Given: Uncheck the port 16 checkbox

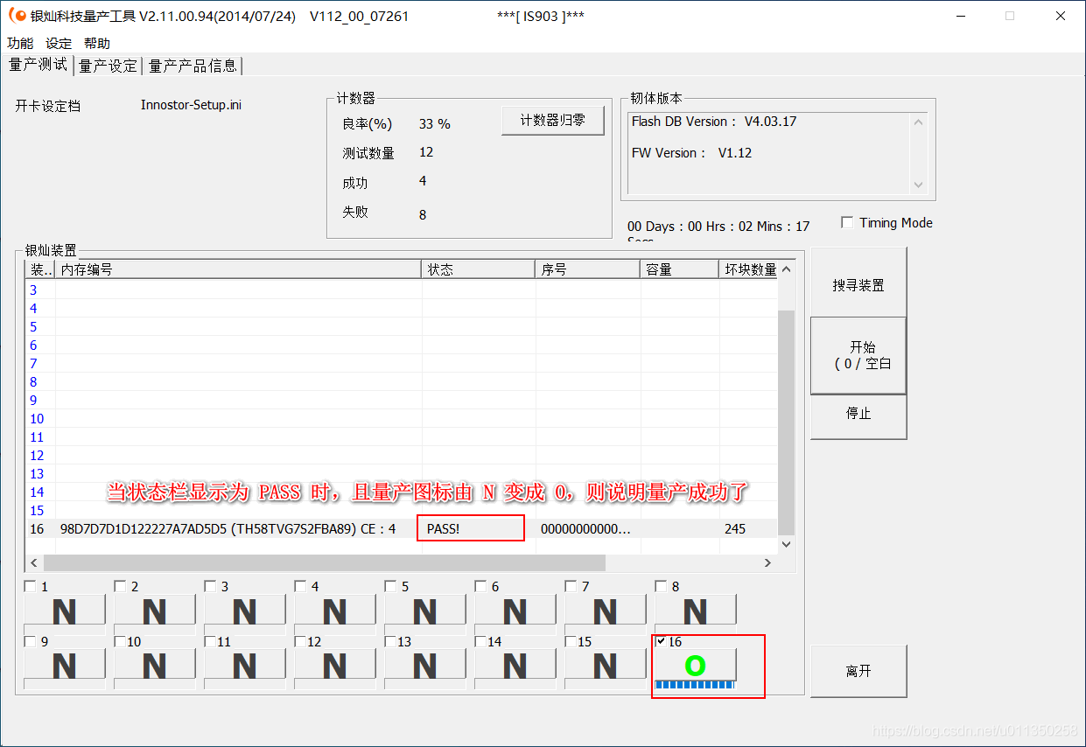Looking at the screenshot, I should tap(662, 641).
